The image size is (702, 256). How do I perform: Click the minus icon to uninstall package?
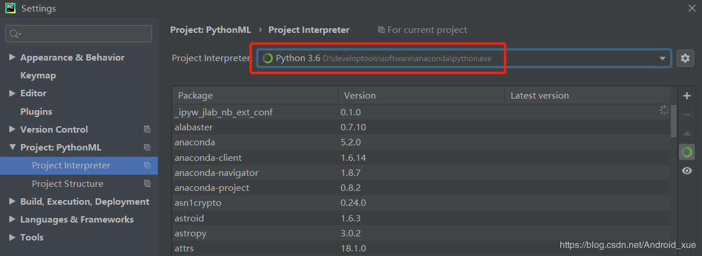pos(686,115)
